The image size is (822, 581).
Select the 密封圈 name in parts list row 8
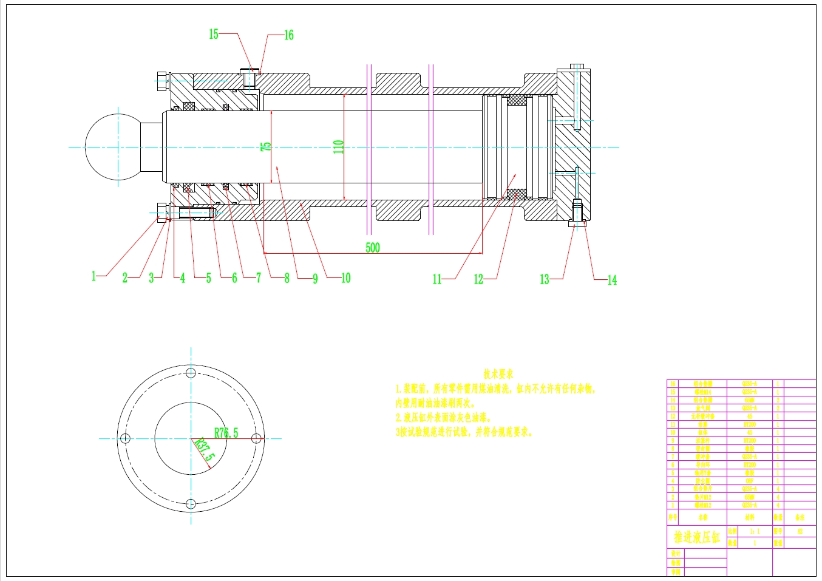pos(703,449)
